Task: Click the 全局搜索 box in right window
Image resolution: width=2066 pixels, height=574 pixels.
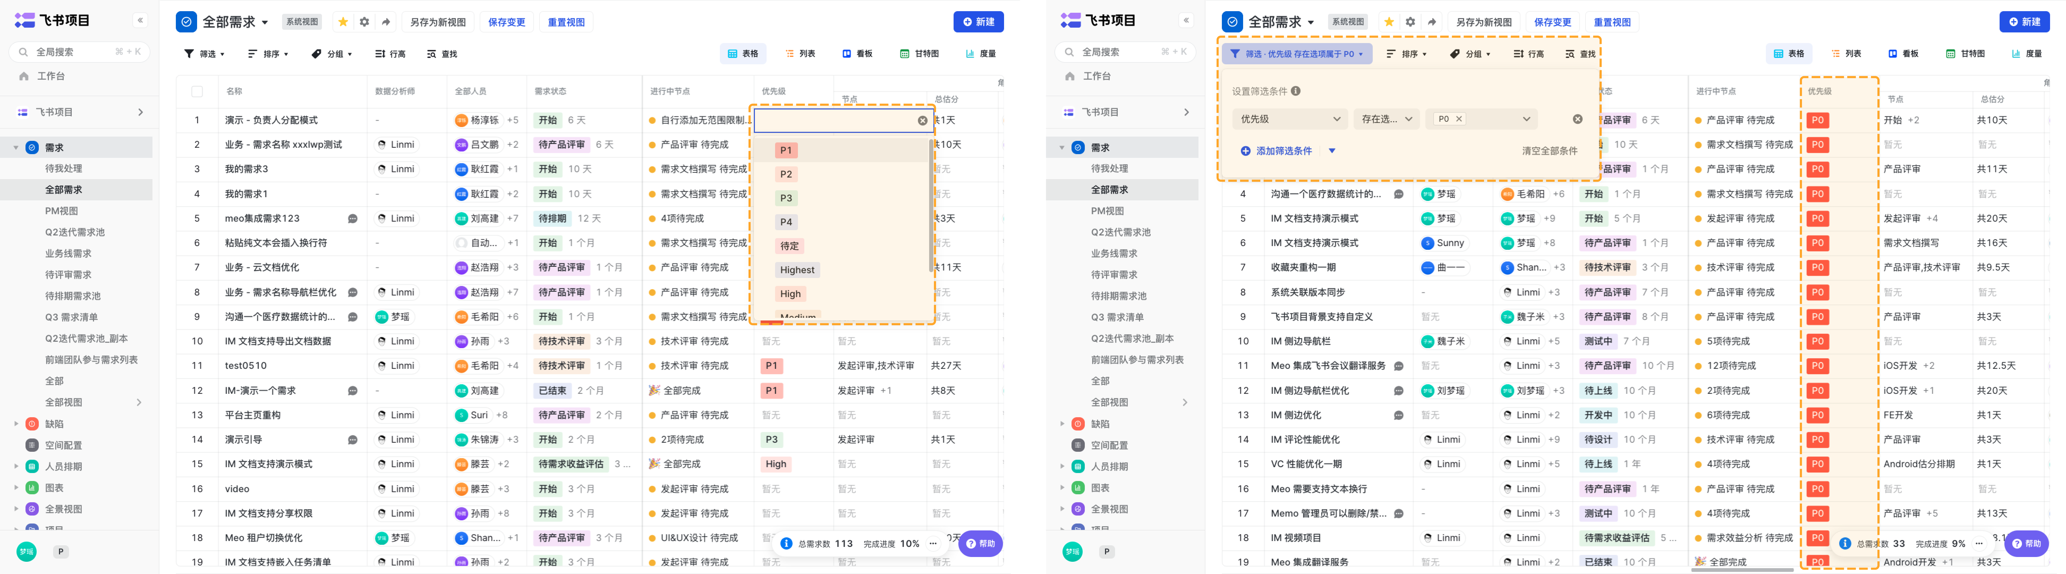Action: [1125, 52]
